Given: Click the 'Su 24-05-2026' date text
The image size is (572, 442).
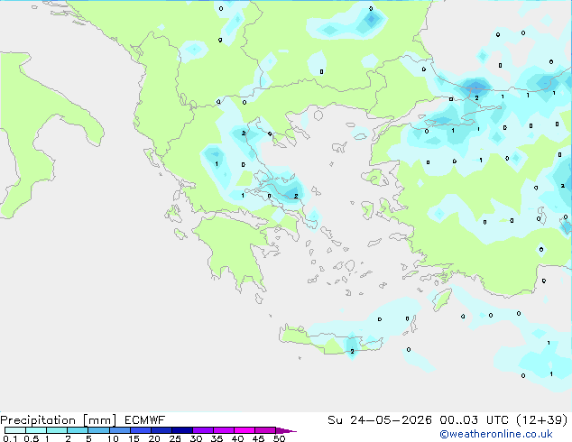Looking at the screenshot, I should pos(380,420).
